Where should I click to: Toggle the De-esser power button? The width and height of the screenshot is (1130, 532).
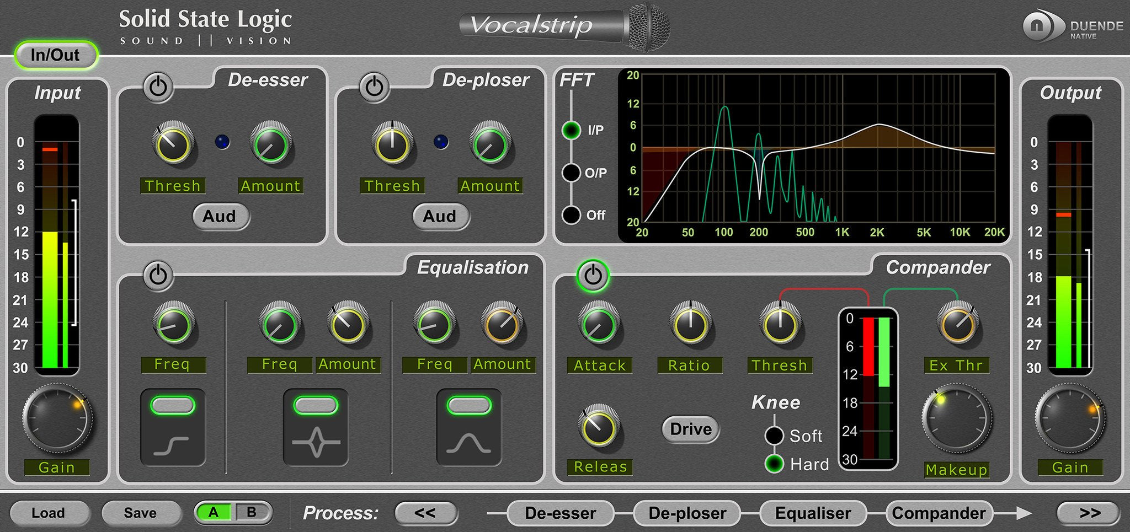point(158,87)
